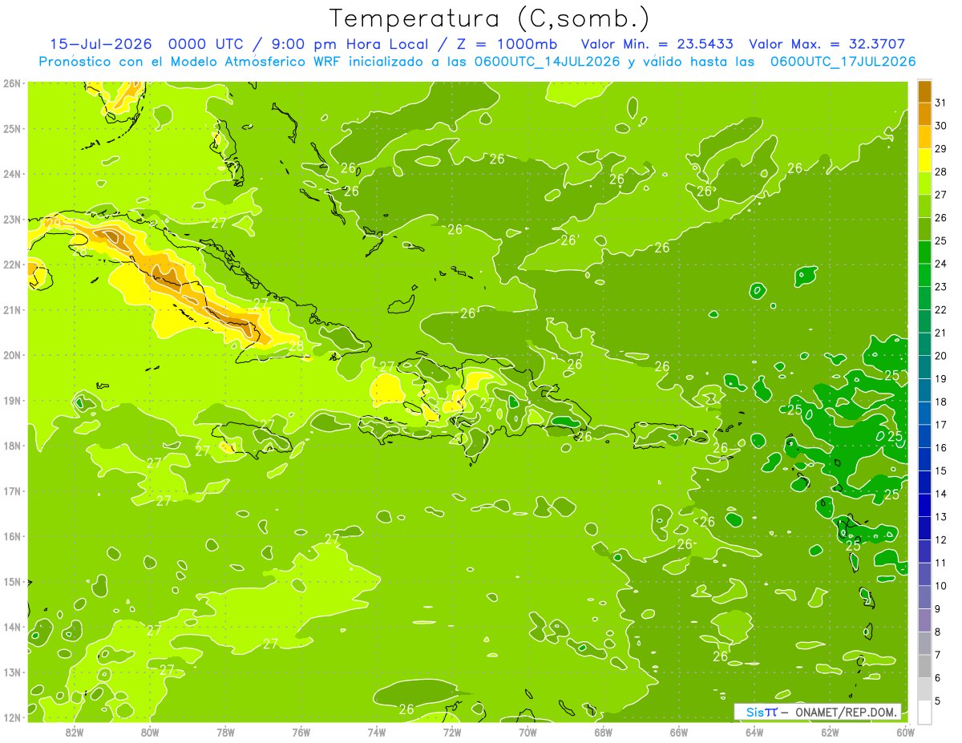Click the title 'Temperatura (C,somb.)'
The image size is (962, 743).
click(489, 18)
